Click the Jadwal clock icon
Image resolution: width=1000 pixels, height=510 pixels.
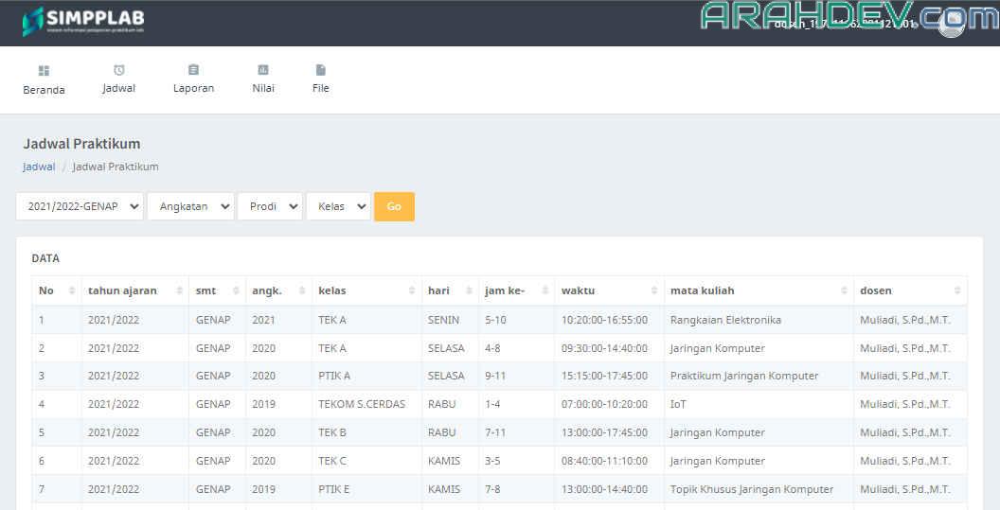click(119, 70)
